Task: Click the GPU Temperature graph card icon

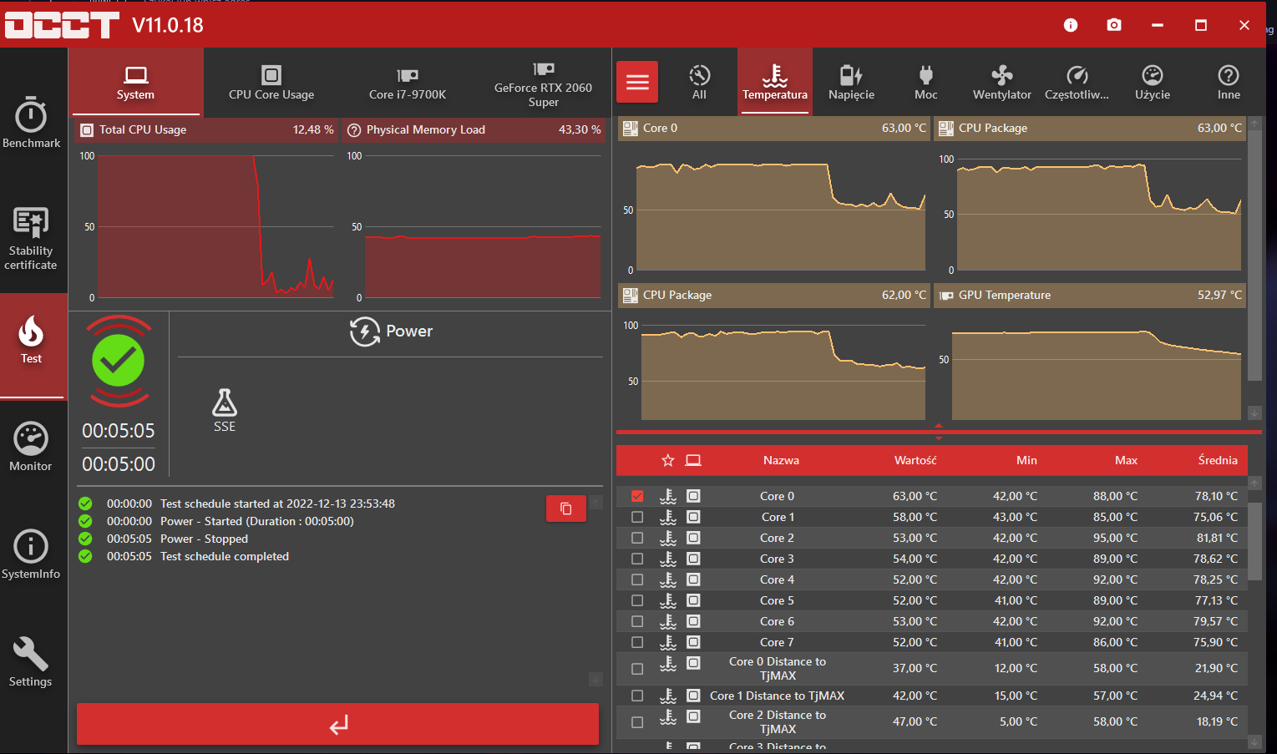Action: tap(946, 296)
